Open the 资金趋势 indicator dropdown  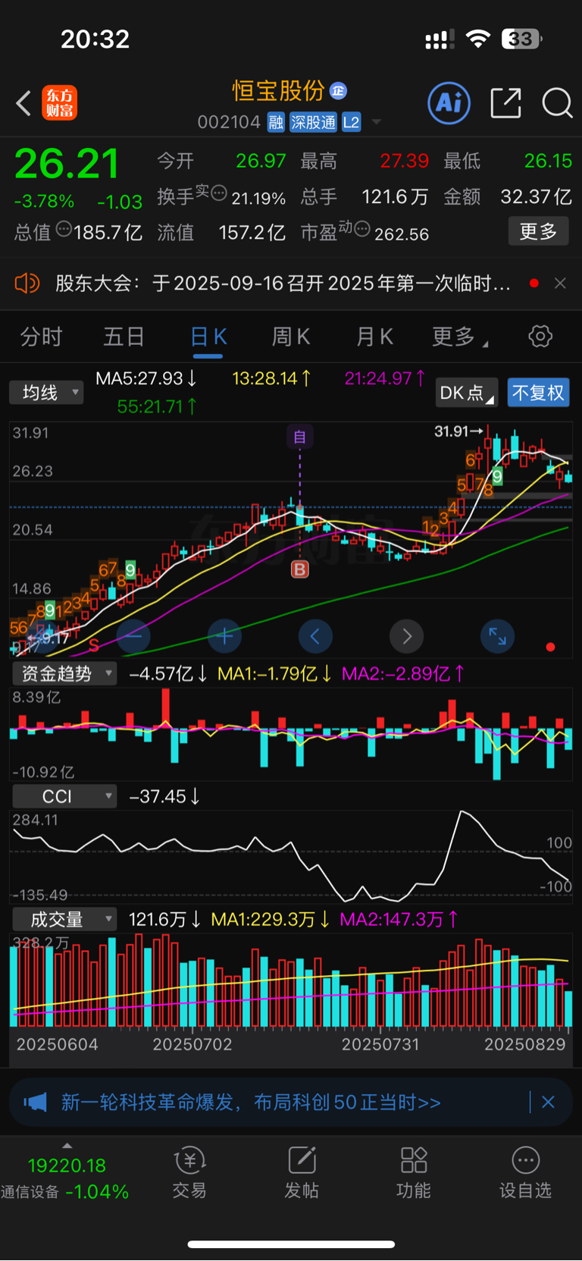click(64, 673)
